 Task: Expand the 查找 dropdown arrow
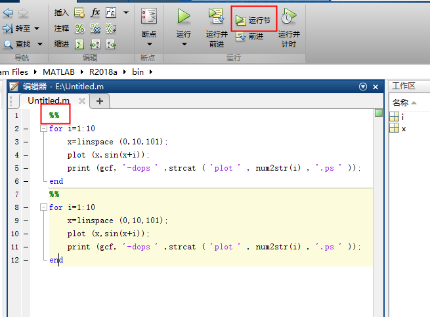40,44
